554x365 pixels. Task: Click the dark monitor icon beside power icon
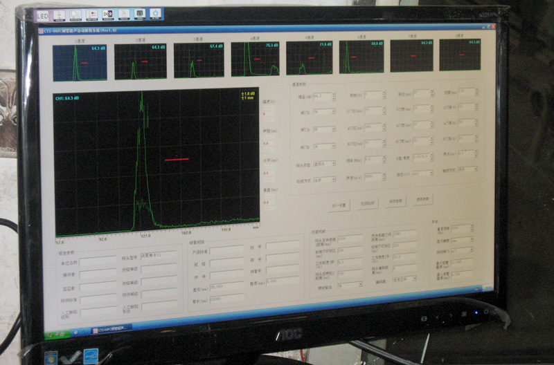point(139,13)
